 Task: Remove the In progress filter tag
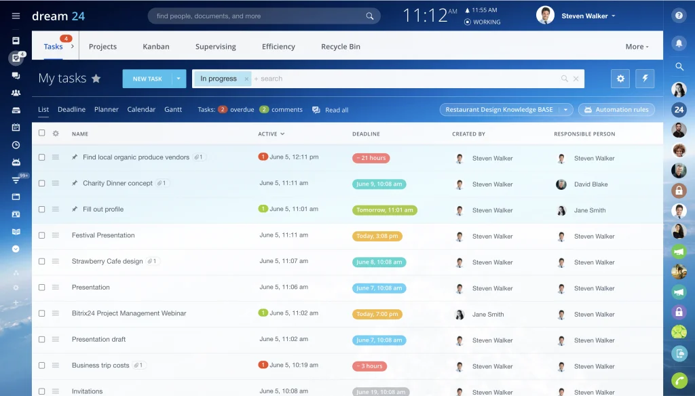246,79
